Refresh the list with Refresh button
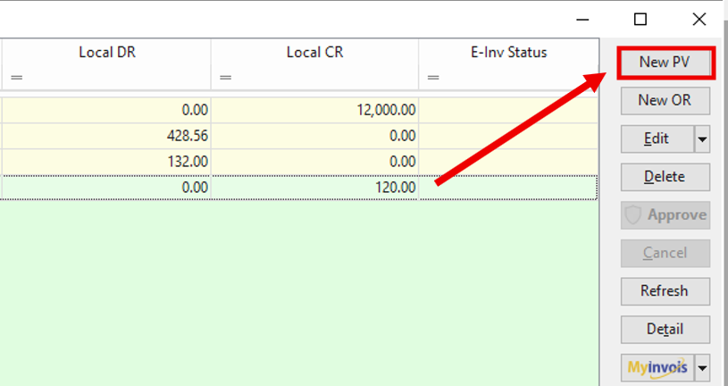 665,291
